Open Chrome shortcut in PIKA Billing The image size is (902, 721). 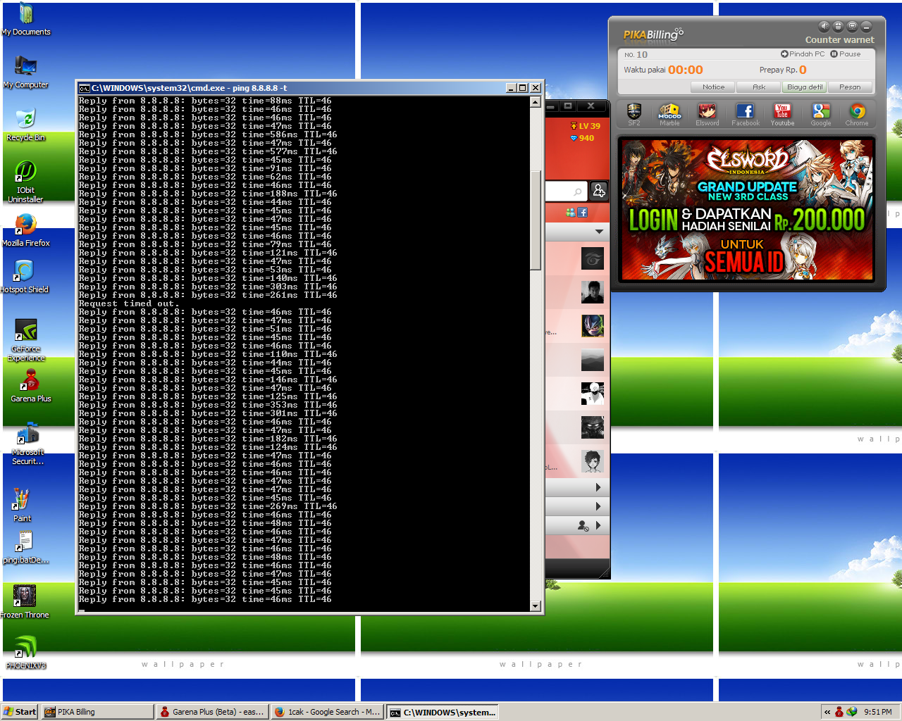(x=857, y=114)
